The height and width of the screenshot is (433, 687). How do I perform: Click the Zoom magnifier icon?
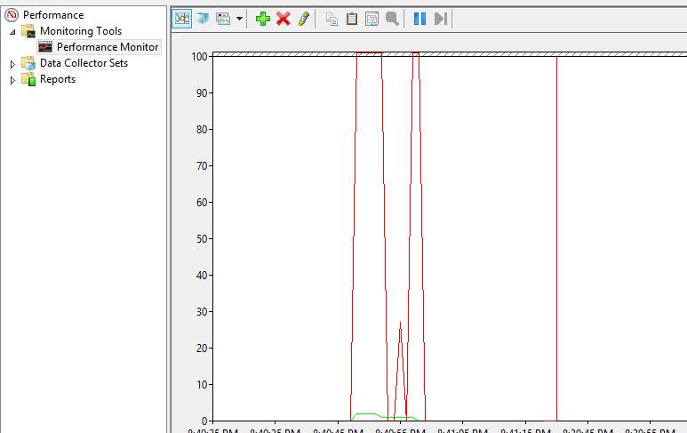coord(392,19)
